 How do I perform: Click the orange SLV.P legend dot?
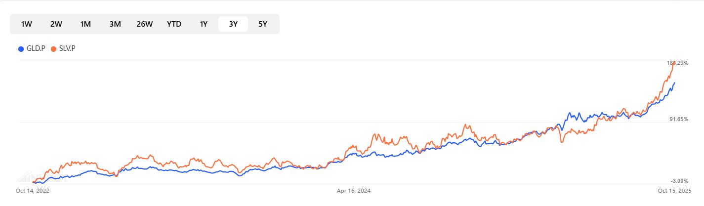click(53, 49)
